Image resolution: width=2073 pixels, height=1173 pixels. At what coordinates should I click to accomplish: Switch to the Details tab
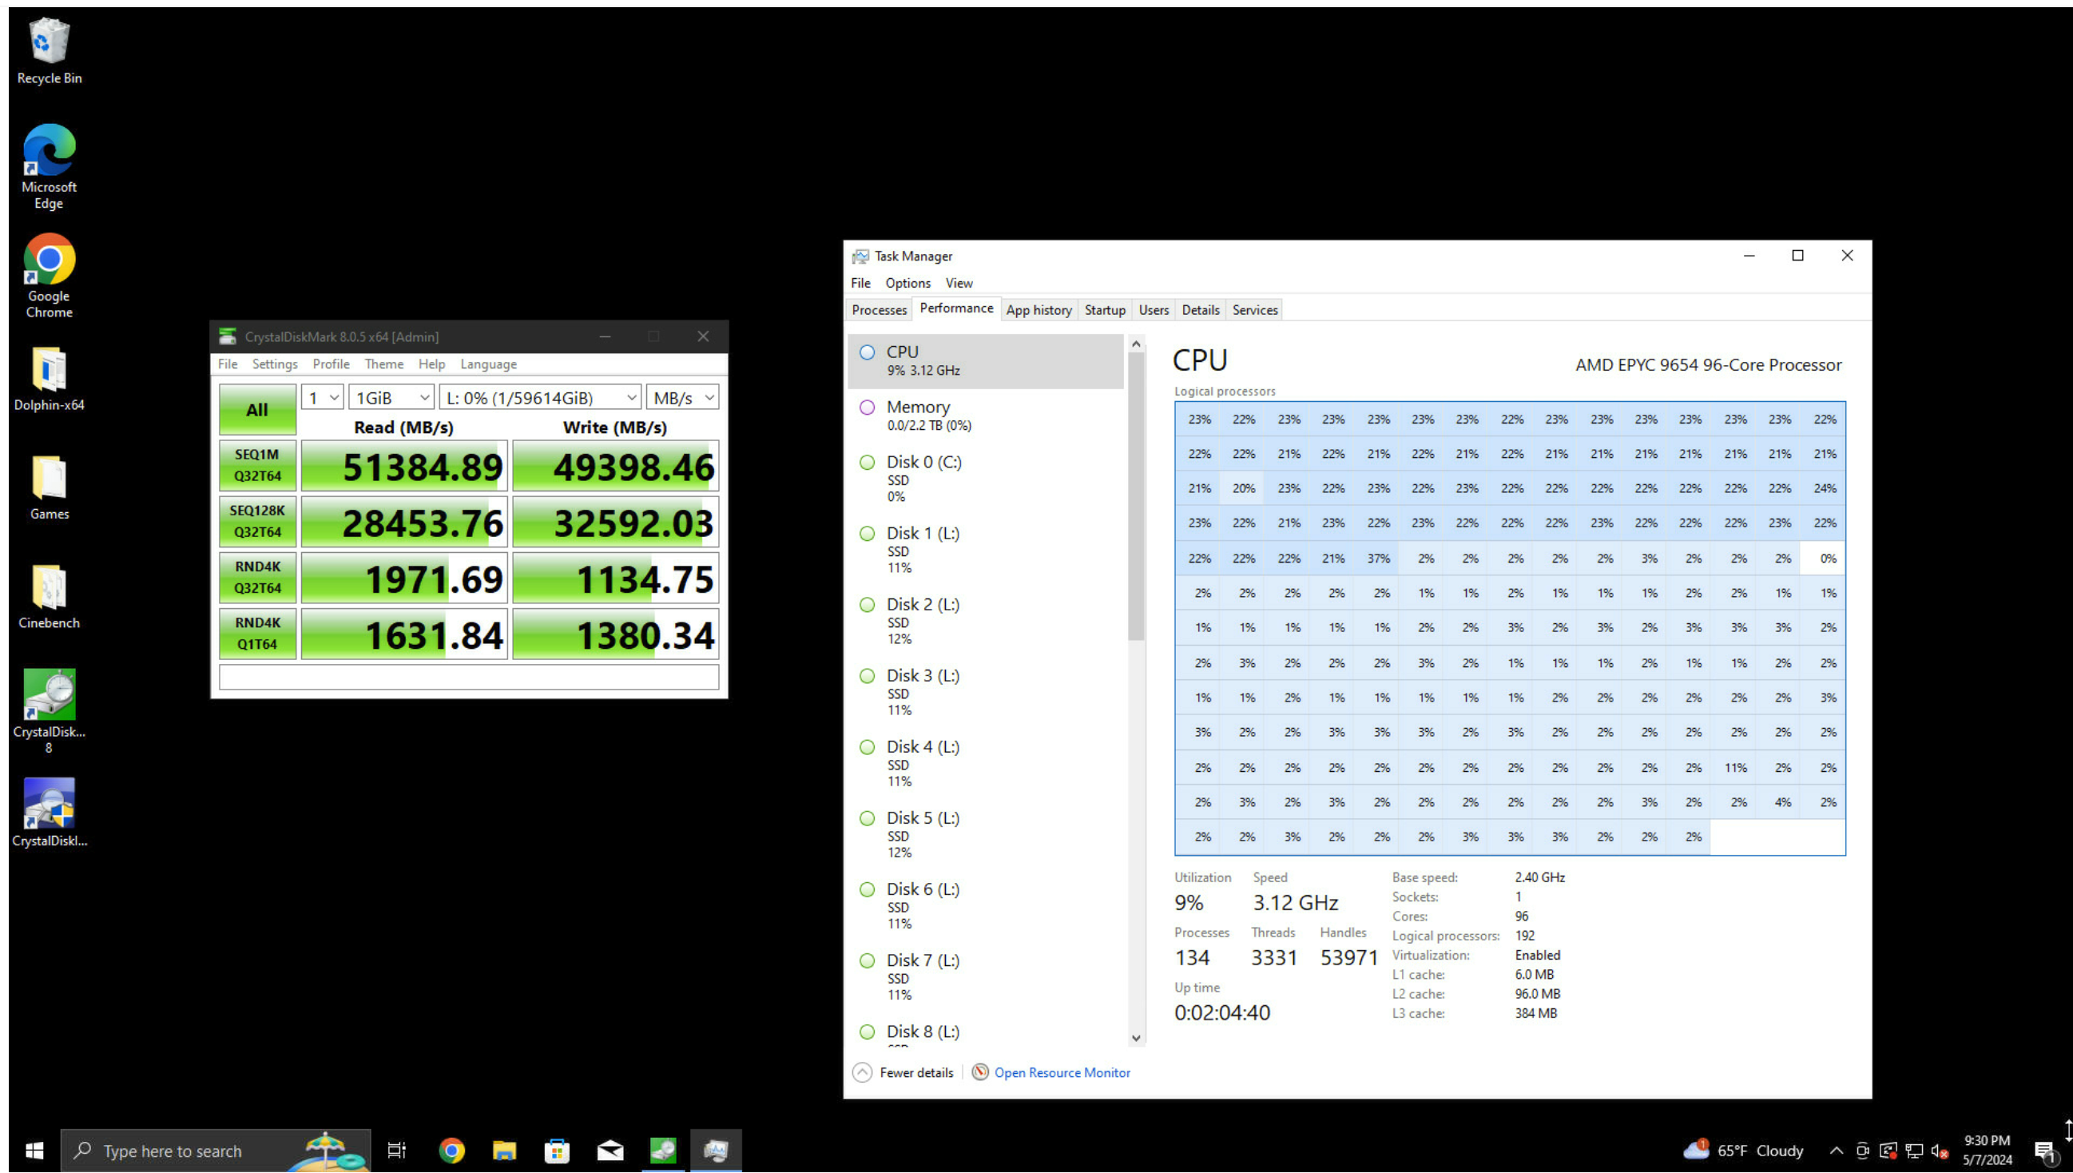1200,309
